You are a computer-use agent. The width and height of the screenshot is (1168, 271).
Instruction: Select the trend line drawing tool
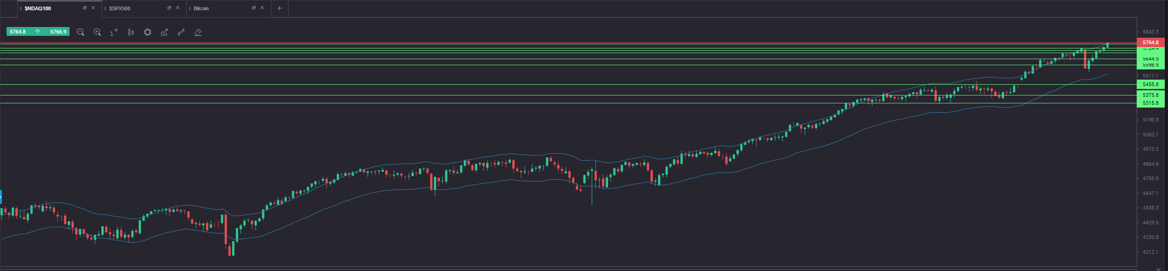[x=181, y=32]
